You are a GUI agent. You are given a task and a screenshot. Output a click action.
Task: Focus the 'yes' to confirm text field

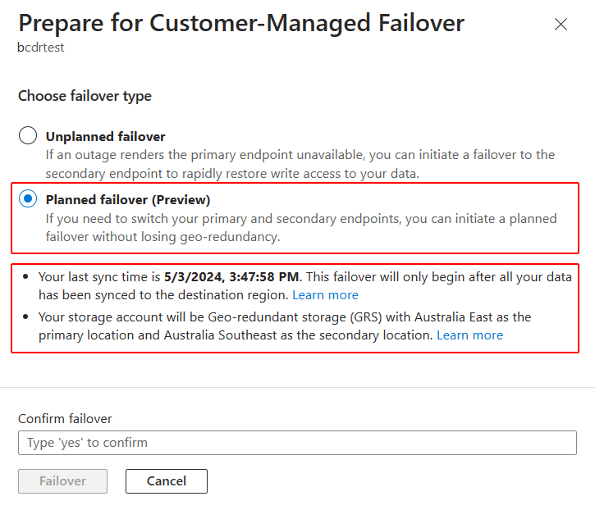(297, 443)
